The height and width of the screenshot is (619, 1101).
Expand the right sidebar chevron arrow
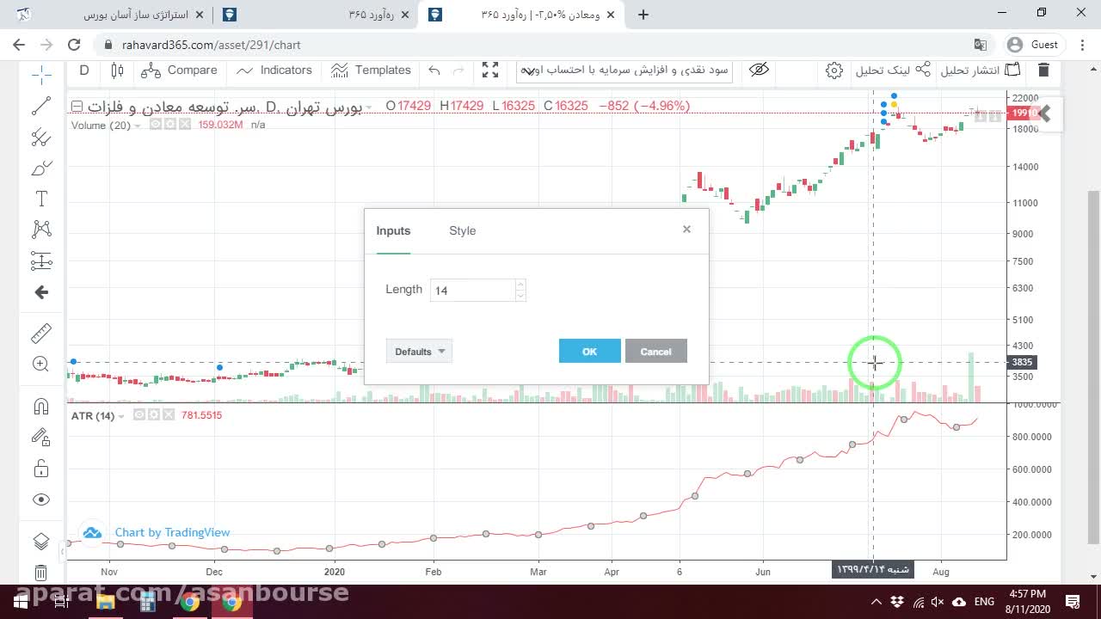point(1045,113)
